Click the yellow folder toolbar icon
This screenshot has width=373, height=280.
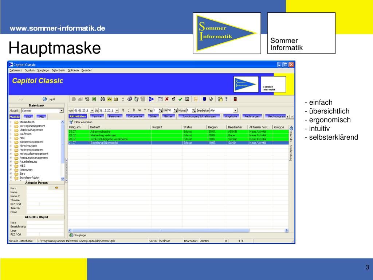click(x=109, y=99)
